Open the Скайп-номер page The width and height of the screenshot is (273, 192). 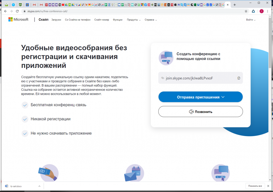[102, 20]
